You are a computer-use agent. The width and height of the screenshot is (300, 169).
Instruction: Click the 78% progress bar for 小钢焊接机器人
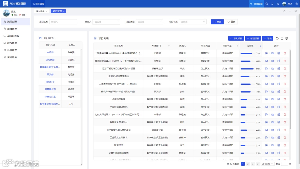(x=248, y=53)
